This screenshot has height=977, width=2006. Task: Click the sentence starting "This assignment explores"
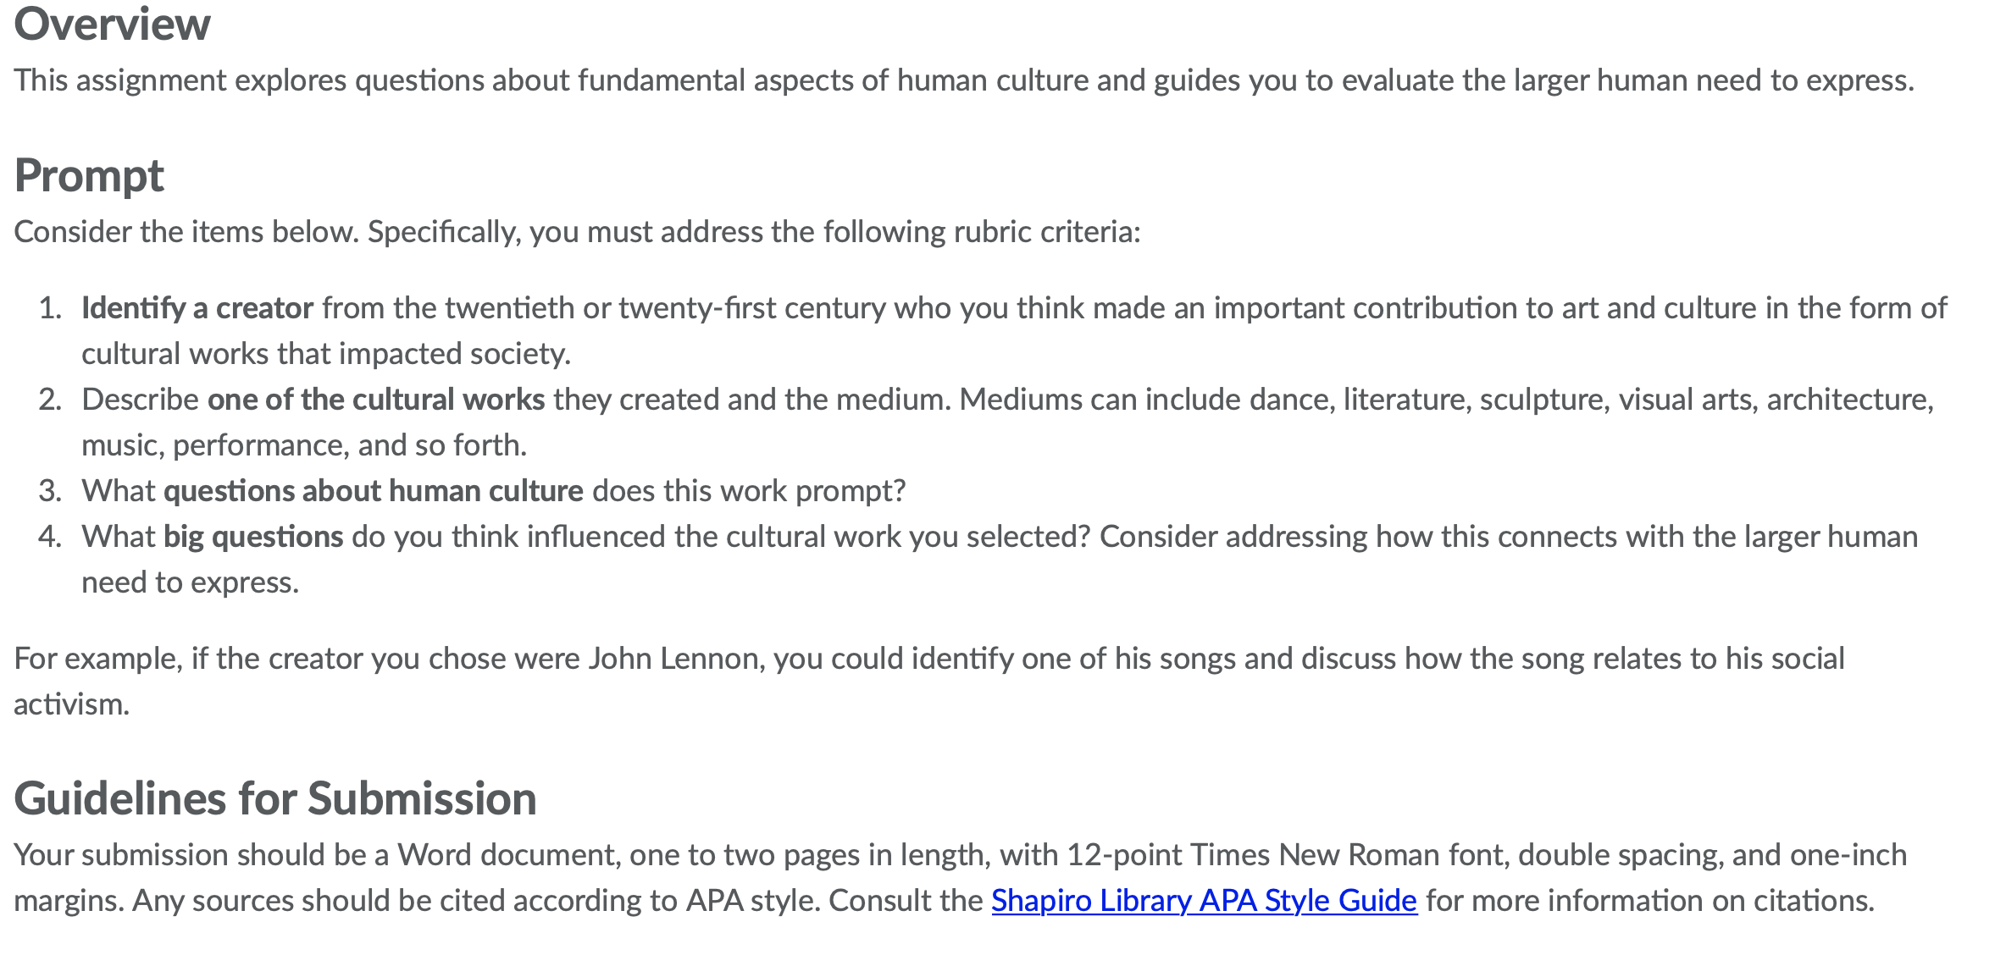click(x=964, y=80)
